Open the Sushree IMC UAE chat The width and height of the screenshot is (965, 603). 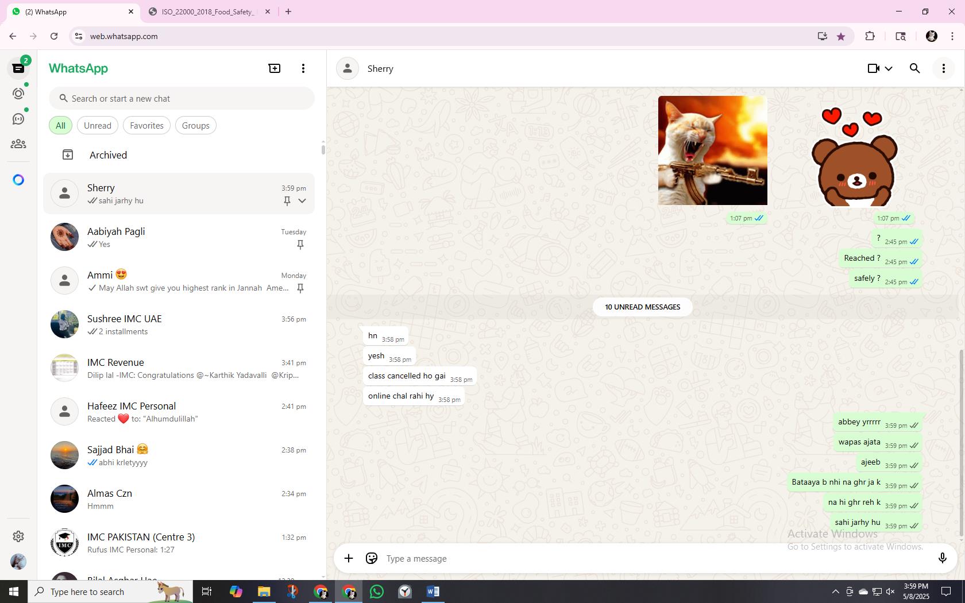tap(179, 324)
